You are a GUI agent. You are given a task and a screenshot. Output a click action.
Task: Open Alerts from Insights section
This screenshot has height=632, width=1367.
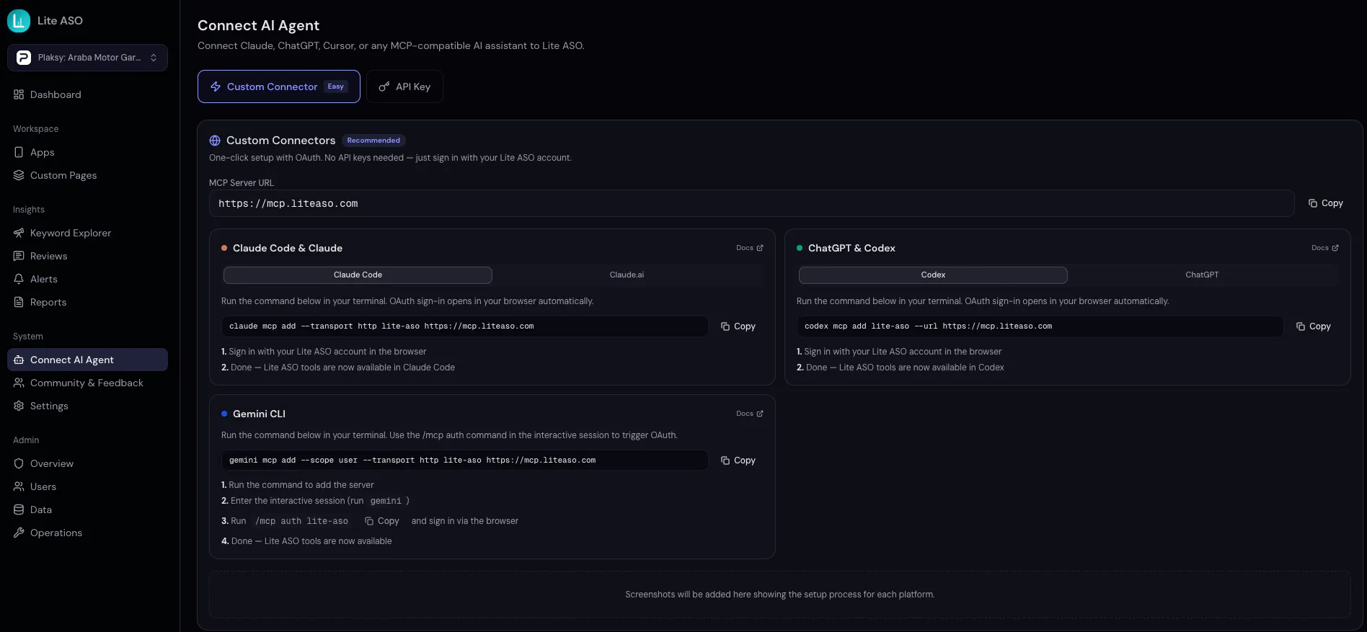[x=87, y=279]
